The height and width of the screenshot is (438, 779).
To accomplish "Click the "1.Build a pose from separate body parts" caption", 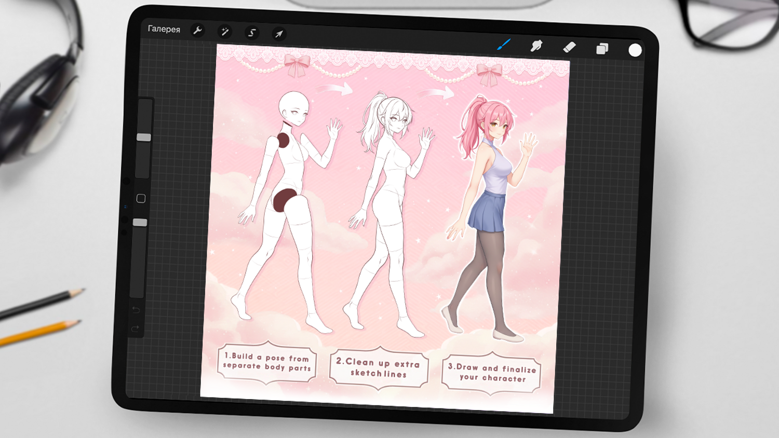I will pos(267,362).
